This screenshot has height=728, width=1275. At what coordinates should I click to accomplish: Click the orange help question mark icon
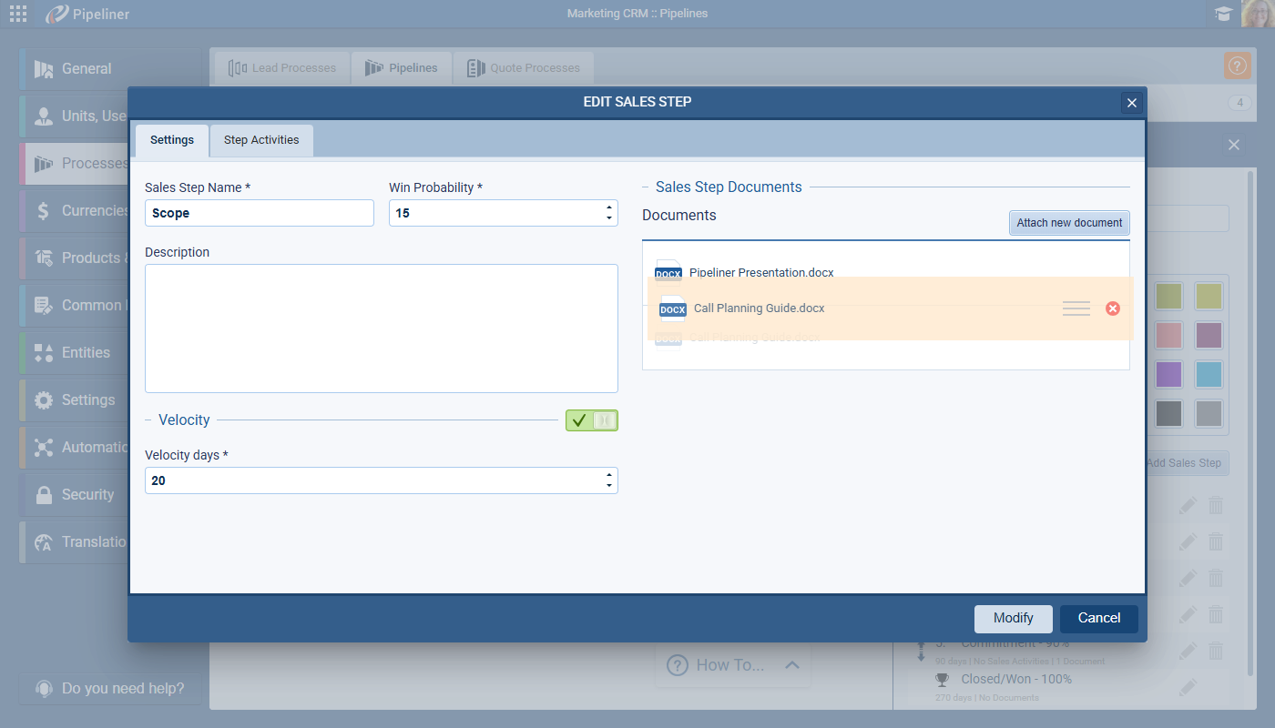(x=1237, y=66)
